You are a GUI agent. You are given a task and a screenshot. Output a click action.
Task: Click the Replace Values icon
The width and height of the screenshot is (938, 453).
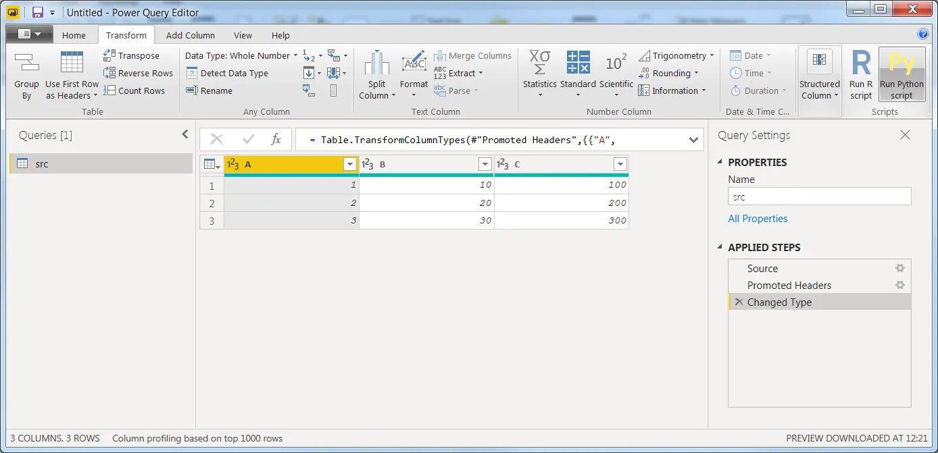(309, 55)
